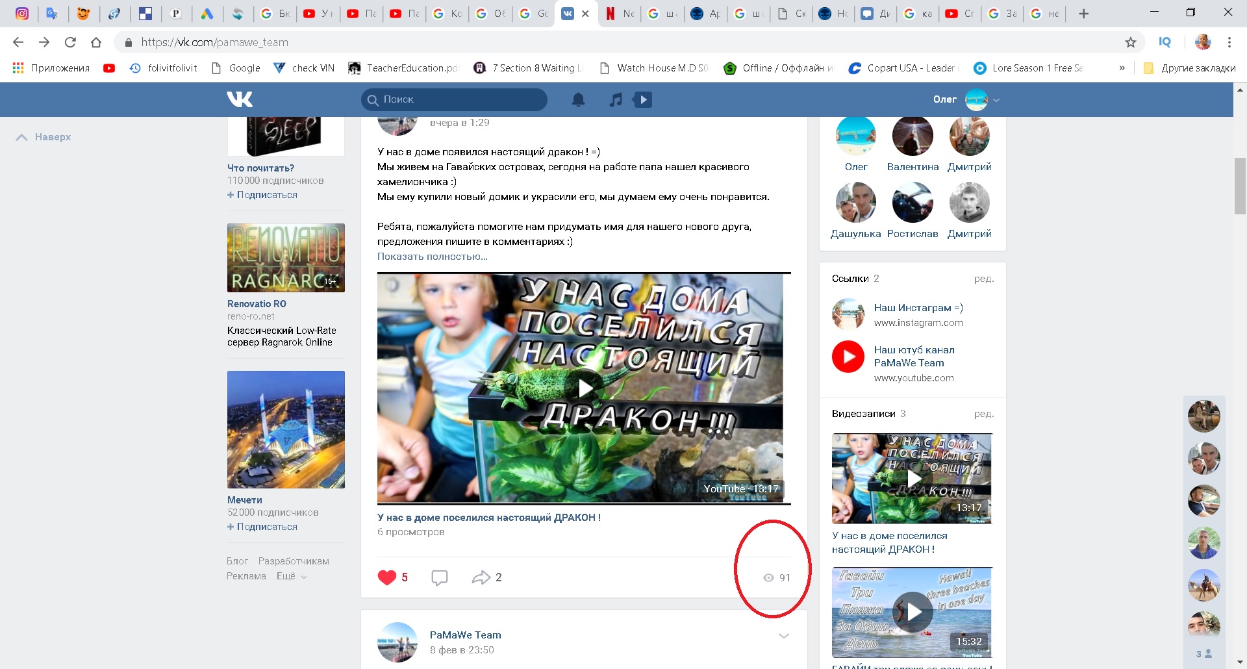This screenshot has height=669, width=1247.
Task: Open the post video title link
Action: point(489,518)
